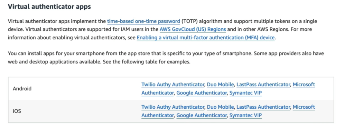Open Enabling a virtual multi-factor authentication device link

tap(206, 38)
